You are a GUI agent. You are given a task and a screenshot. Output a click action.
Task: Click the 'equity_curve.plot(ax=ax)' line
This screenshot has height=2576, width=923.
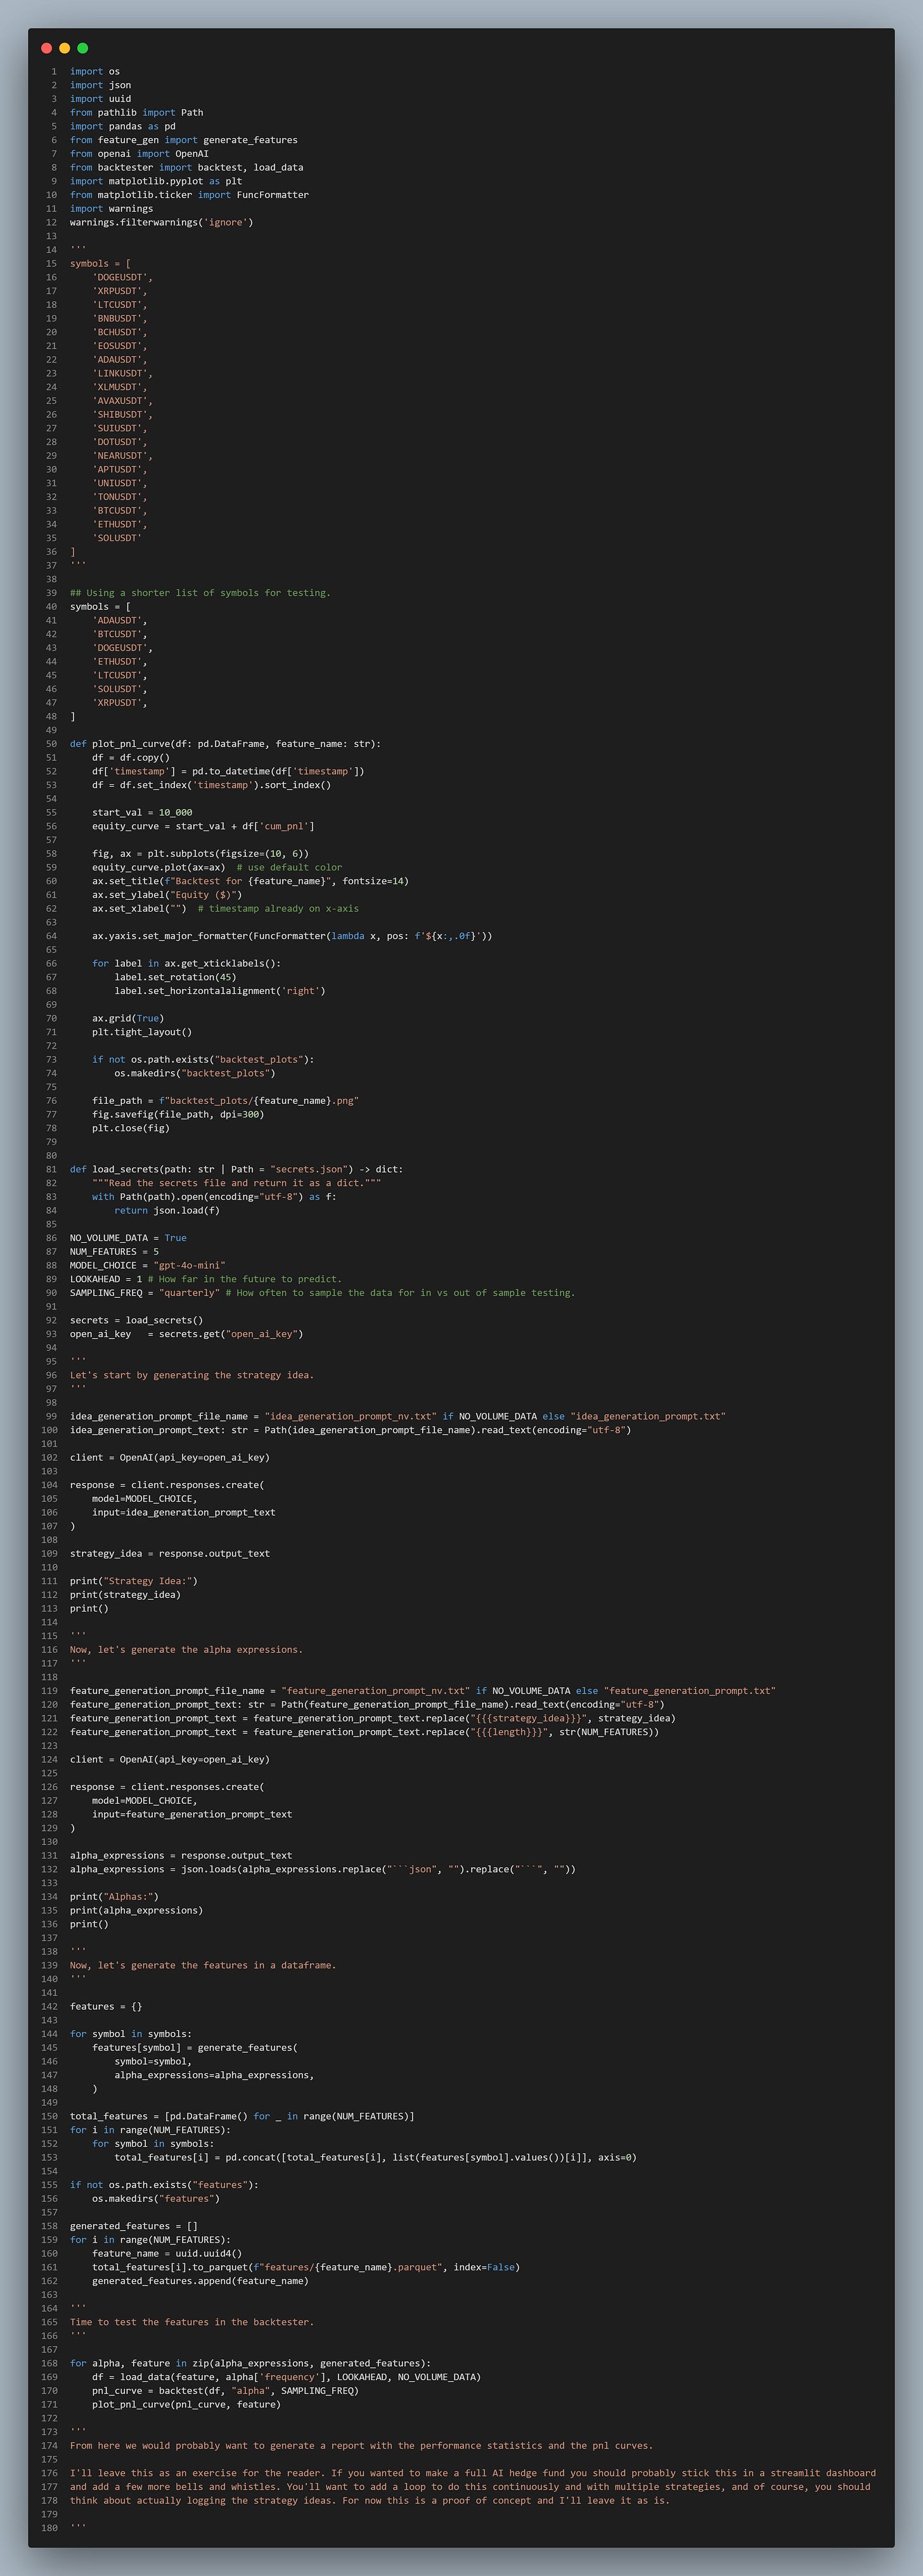point(217,867)
